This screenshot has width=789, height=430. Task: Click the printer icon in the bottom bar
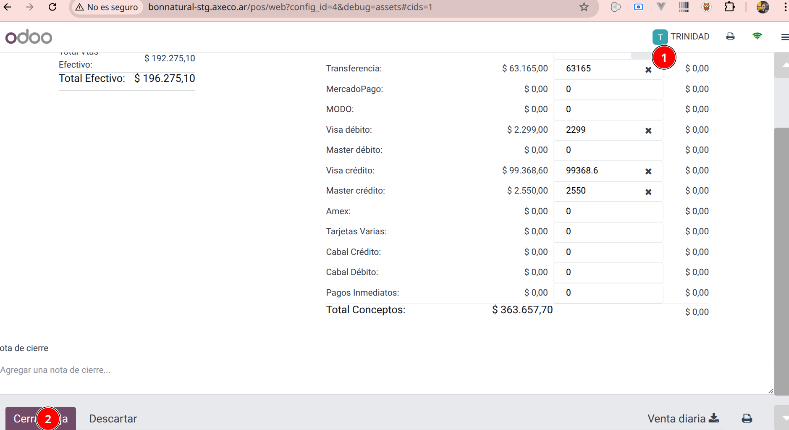[747, 419]
